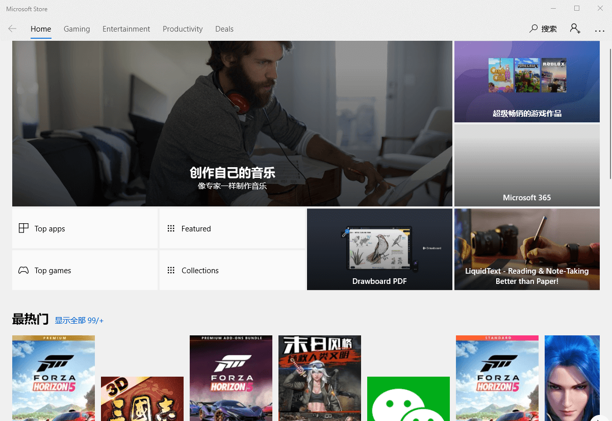The width and height of the screenshot is (612, 421).
Task: Open the LiquidText Reading & Note-Taking tile
Action: 527,249
